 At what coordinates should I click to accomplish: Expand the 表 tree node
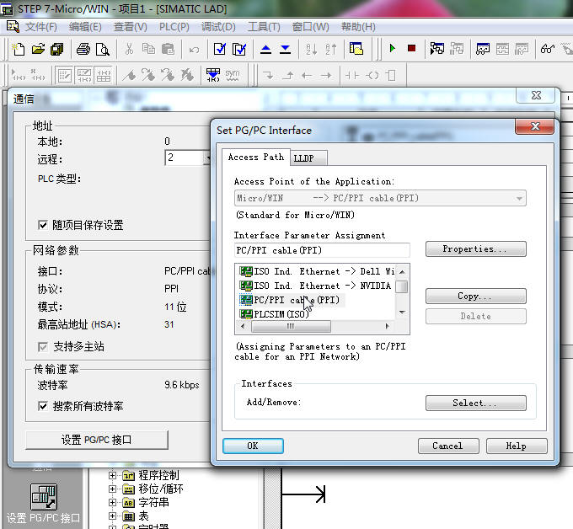pos(112,516)
